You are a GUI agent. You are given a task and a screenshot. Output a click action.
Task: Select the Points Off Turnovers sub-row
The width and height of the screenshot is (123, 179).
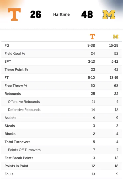(x=61, y=150)
